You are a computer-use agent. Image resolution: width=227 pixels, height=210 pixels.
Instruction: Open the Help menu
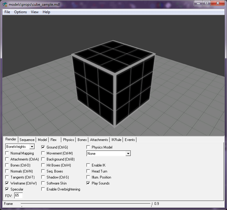(x=46, y=12)
